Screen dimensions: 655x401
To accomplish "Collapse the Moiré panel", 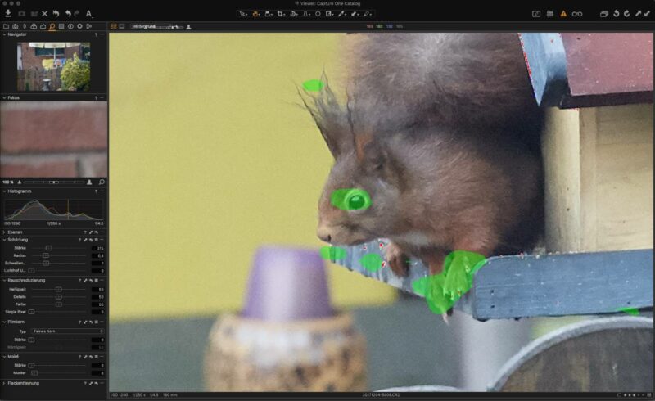I will (4, 357).
